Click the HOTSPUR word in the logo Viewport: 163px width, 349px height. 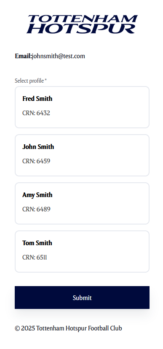pyautogui.click(x=81, y=29)
